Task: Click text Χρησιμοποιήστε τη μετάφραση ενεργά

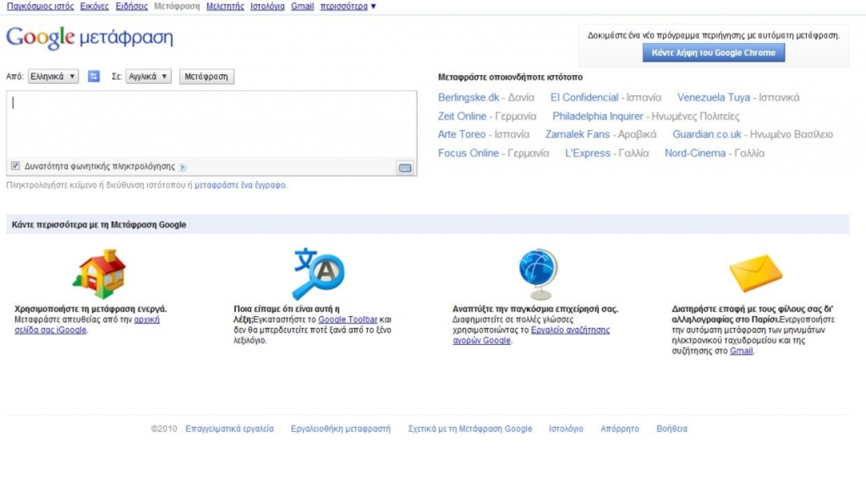Action: 91,309
